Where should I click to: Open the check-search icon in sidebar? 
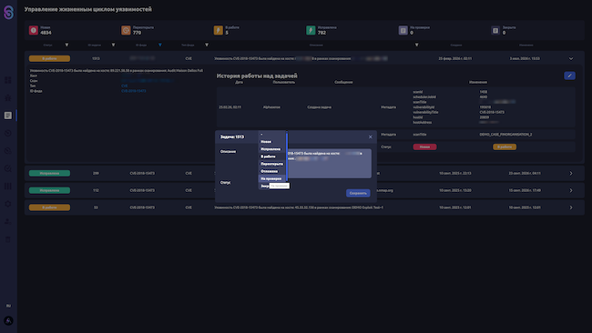point(8,168)
